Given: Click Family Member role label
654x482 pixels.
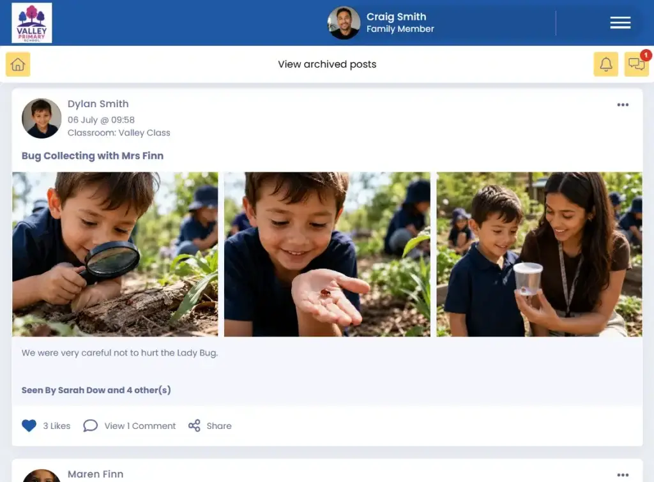Looking at the screenshot, I should [x=400, y=29].
